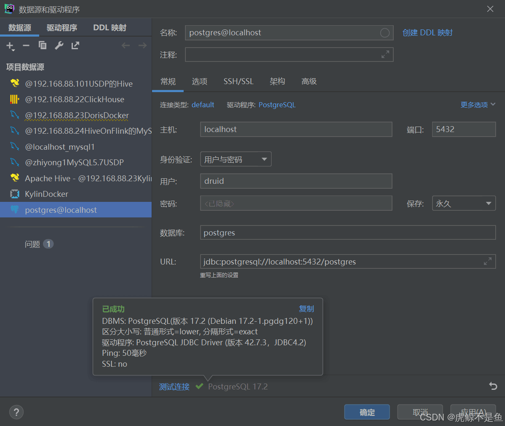Image resolution: width=505 pixels, height=426 pixels.
Task: Click the color circle in name field
Action: pyautogui.click(x=385, y=33)
